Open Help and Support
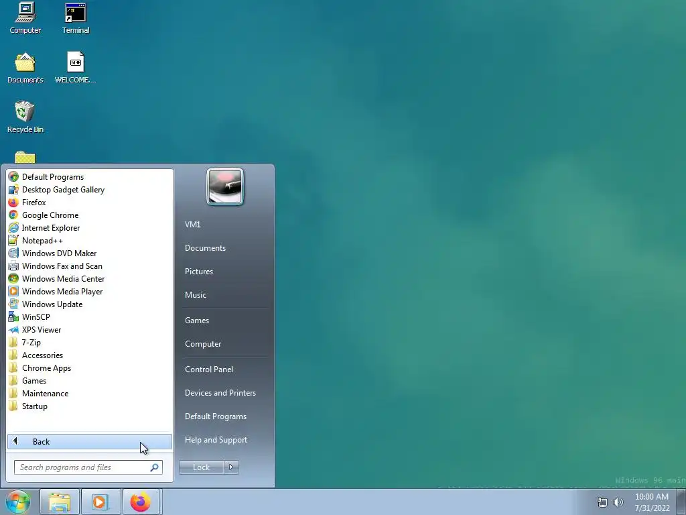 pyautogui.click(x=216, y=440)
